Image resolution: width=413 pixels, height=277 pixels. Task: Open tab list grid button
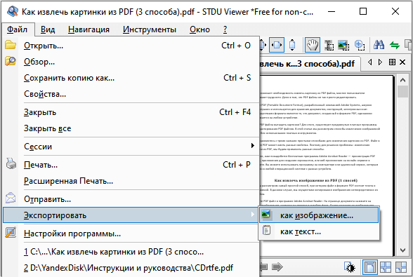point(392,62)
